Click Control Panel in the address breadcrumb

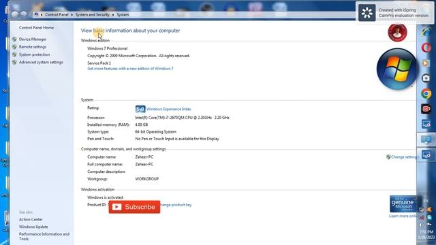click(57, 15)
